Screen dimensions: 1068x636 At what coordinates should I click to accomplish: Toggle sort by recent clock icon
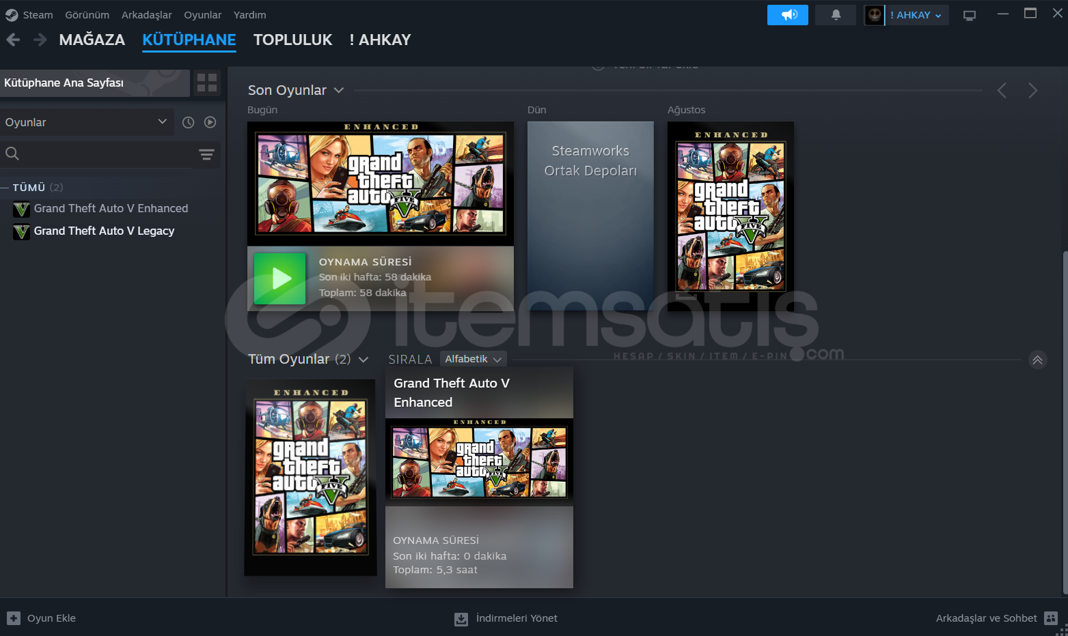189,122
